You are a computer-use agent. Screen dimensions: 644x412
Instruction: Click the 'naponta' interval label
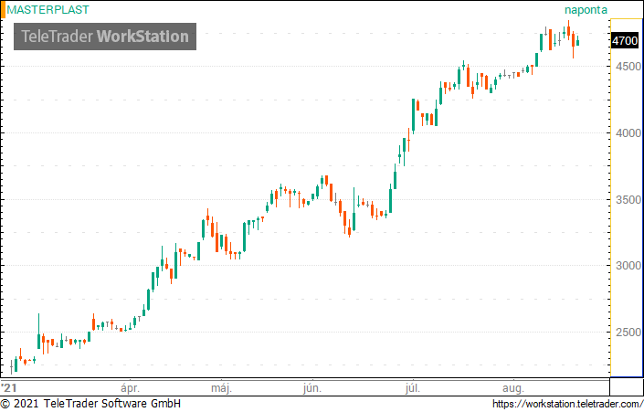click(586, 10)
